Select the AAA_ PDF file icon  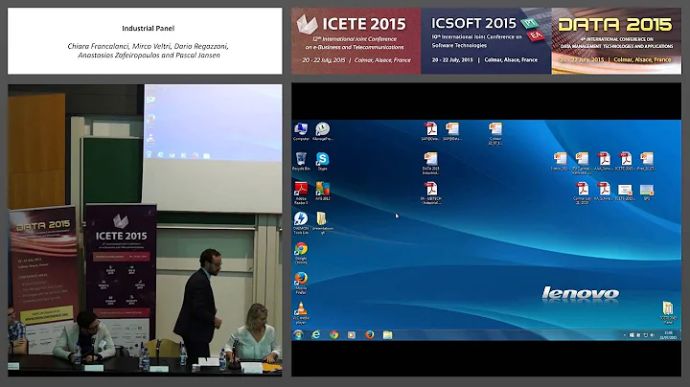603,161
